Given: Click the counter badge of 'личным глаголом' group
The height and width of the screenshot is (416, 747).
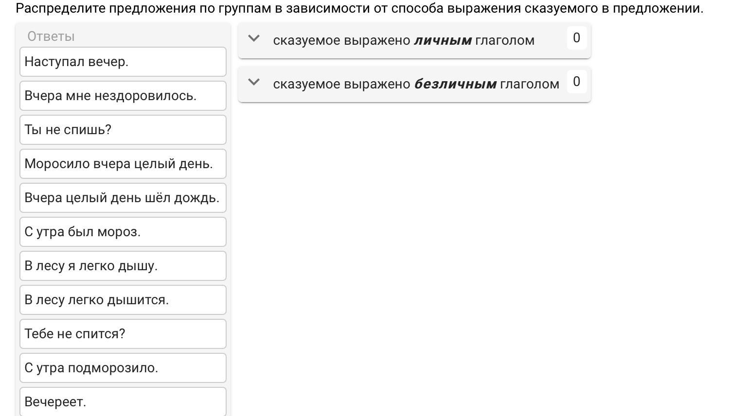Looking at the screenshot, I should click(577, 38).
